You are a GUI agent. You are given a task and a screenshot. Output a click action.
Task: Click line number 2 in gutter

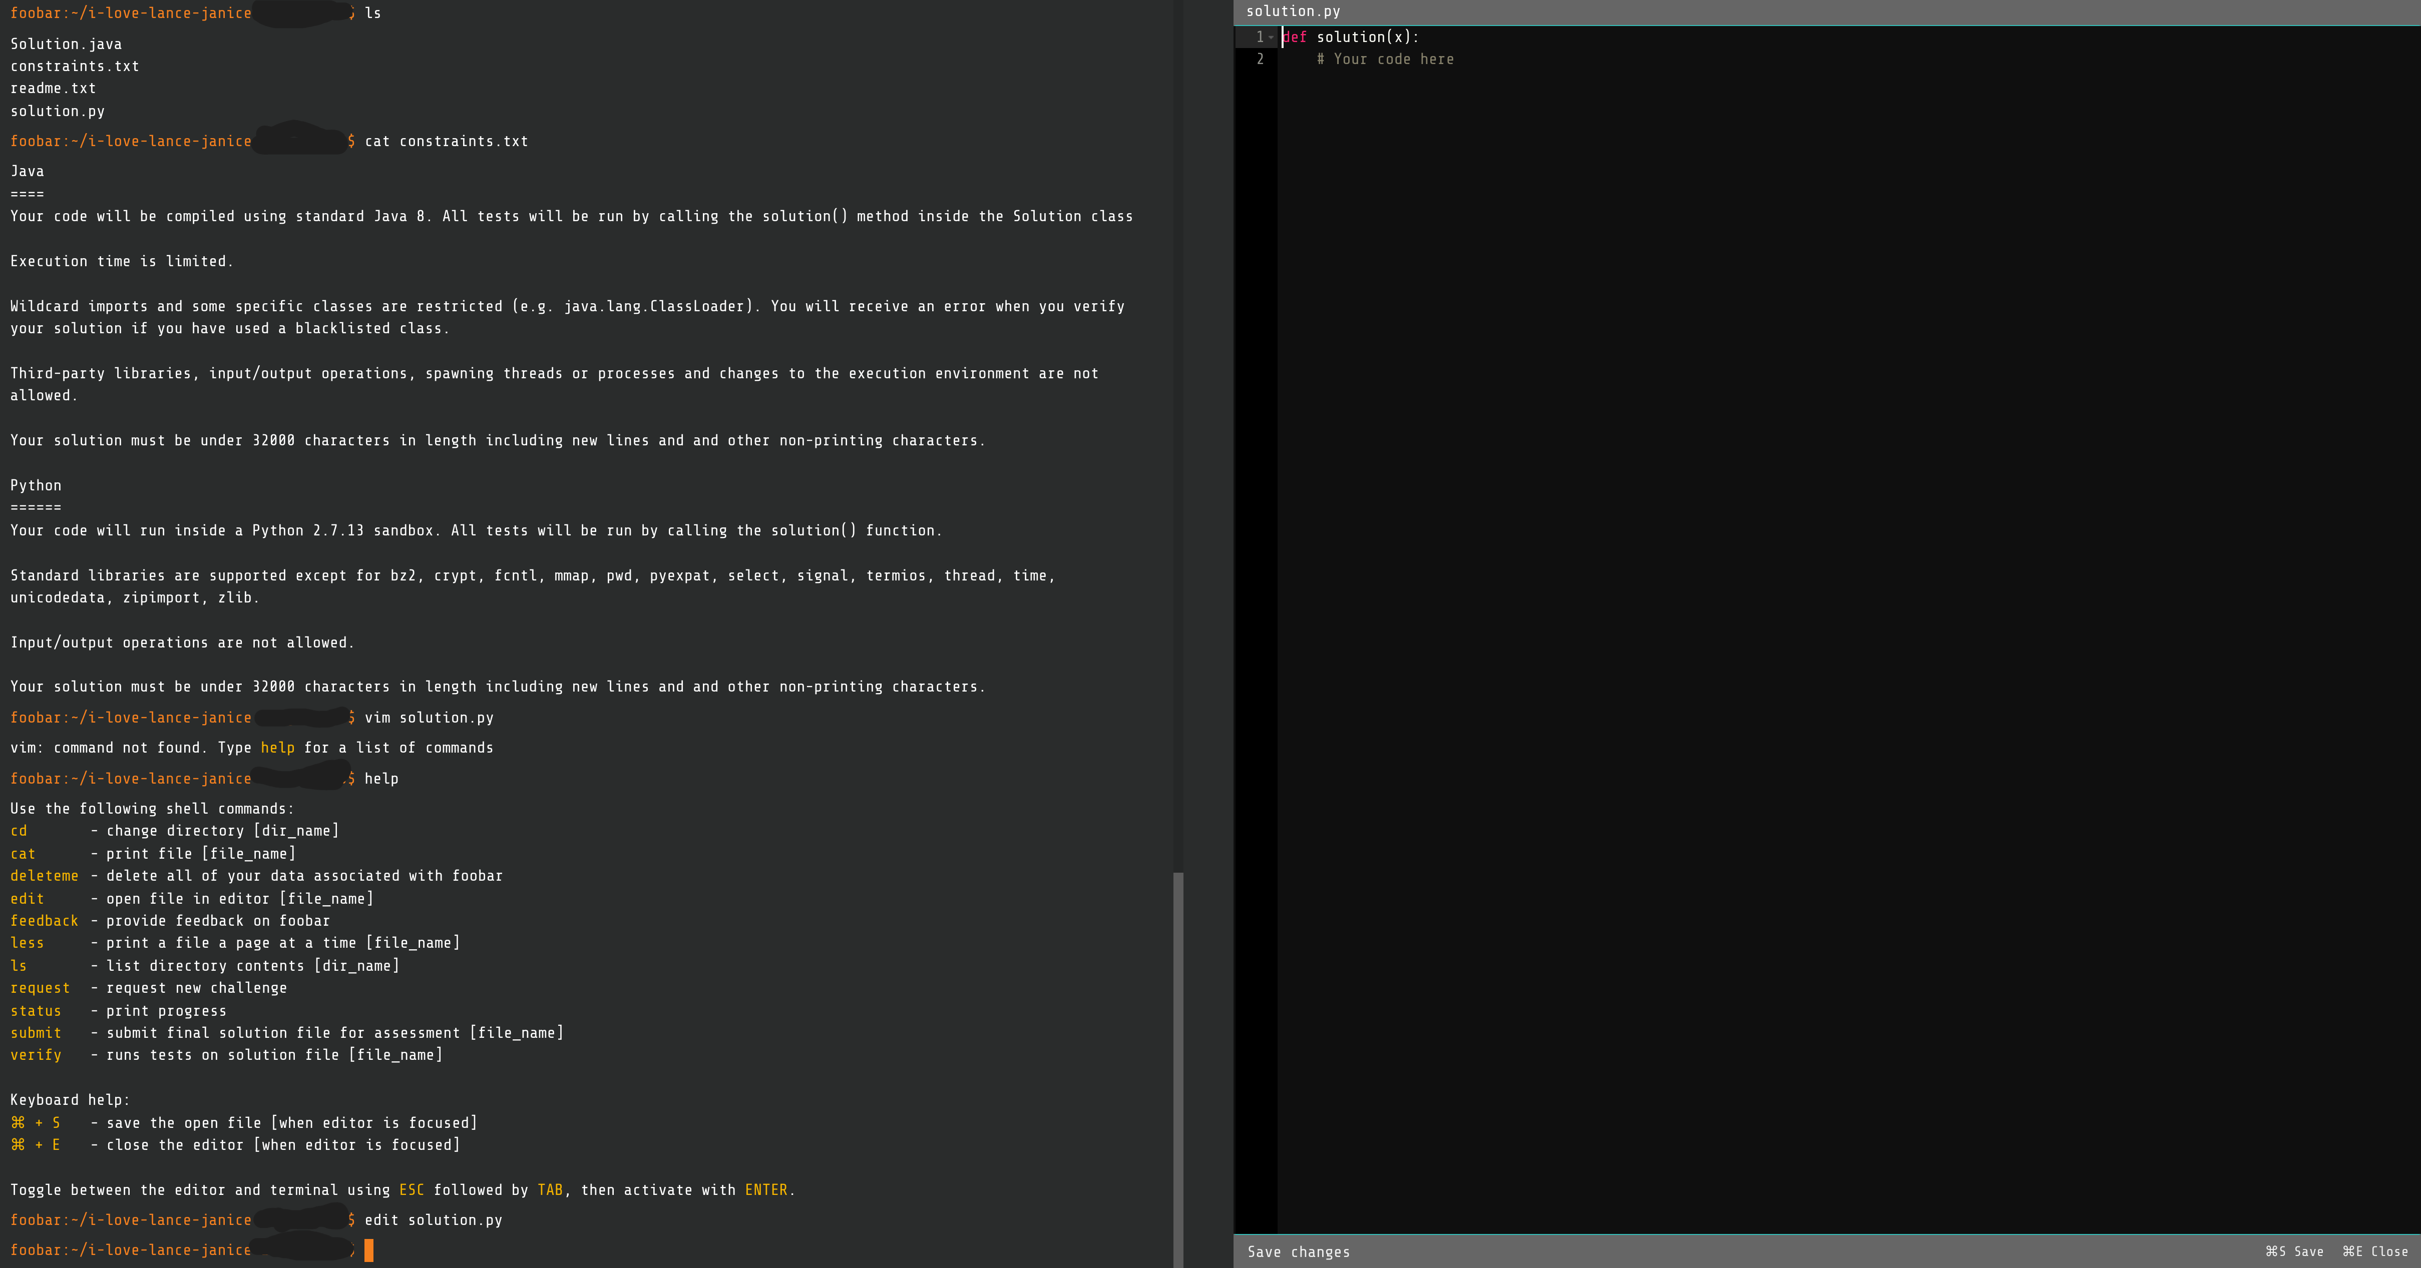point(1260,59)
